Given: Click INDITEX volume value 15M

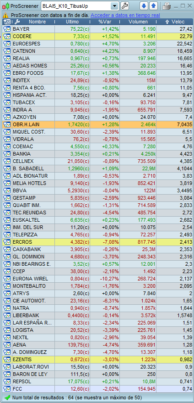Looking at the screenshot, I should (x=151, y=80).
